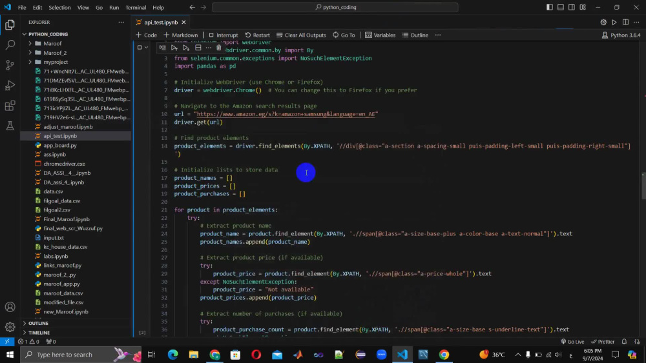Toggle the bottom panel layout icon
The image size is (646, 363).
(x=561, y=7)
